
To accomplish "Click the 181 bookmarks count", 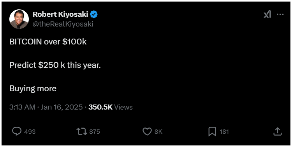I will (224, 132).
